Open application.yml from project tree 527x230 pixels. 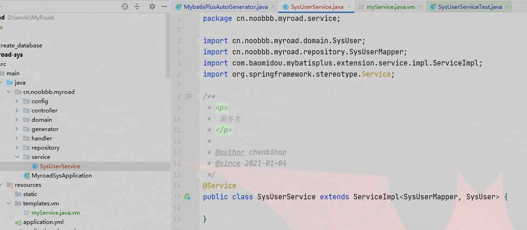pos(43,222)
